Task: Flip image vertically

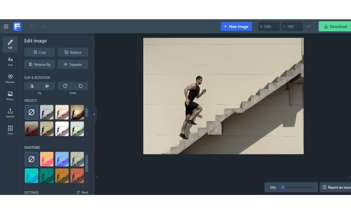Action: click(x=47, y=86)
